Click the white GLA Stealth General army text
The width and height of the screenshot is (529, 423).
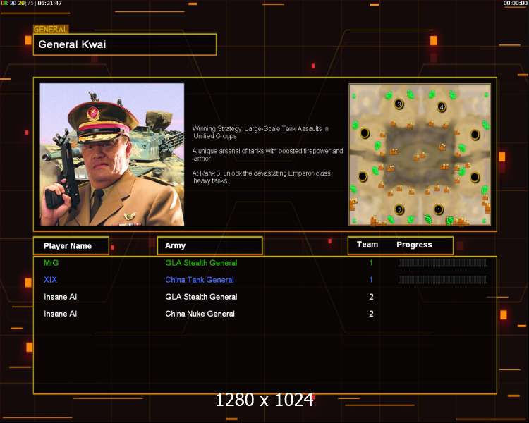coord(201,297)
